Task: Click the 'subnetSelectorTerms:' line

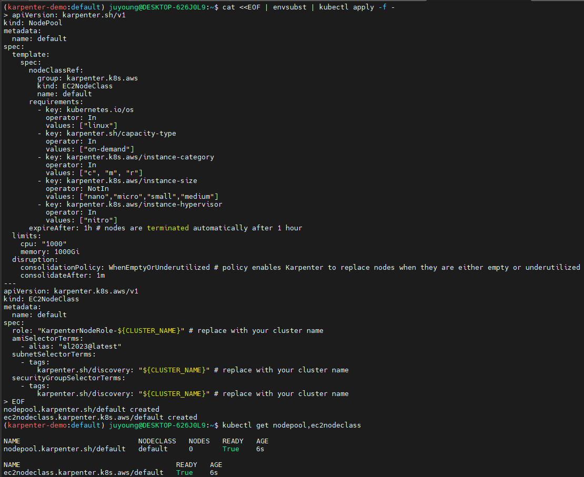Action: coord(54,354)
